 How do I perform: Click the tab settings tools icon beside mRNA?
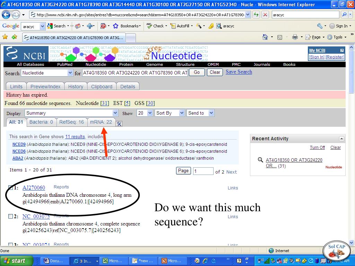119,124
